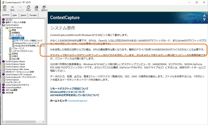Viewport: 208px width, 125px height.
Task: Click the down arrow in the ContextCapture banner
Action: pyautogui.click(x=204, y=20)
